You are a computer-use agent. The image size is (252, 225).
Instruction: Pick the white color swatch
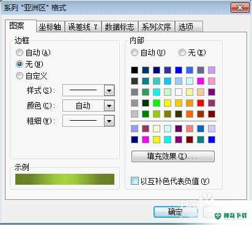point(179,92)
